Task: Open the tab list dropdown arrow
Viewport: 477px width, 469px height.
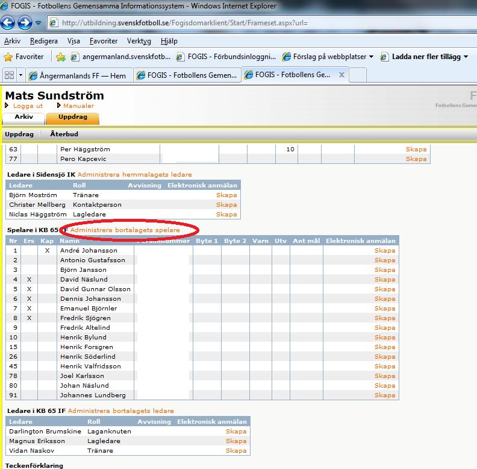Action: [x=20, y=75]
